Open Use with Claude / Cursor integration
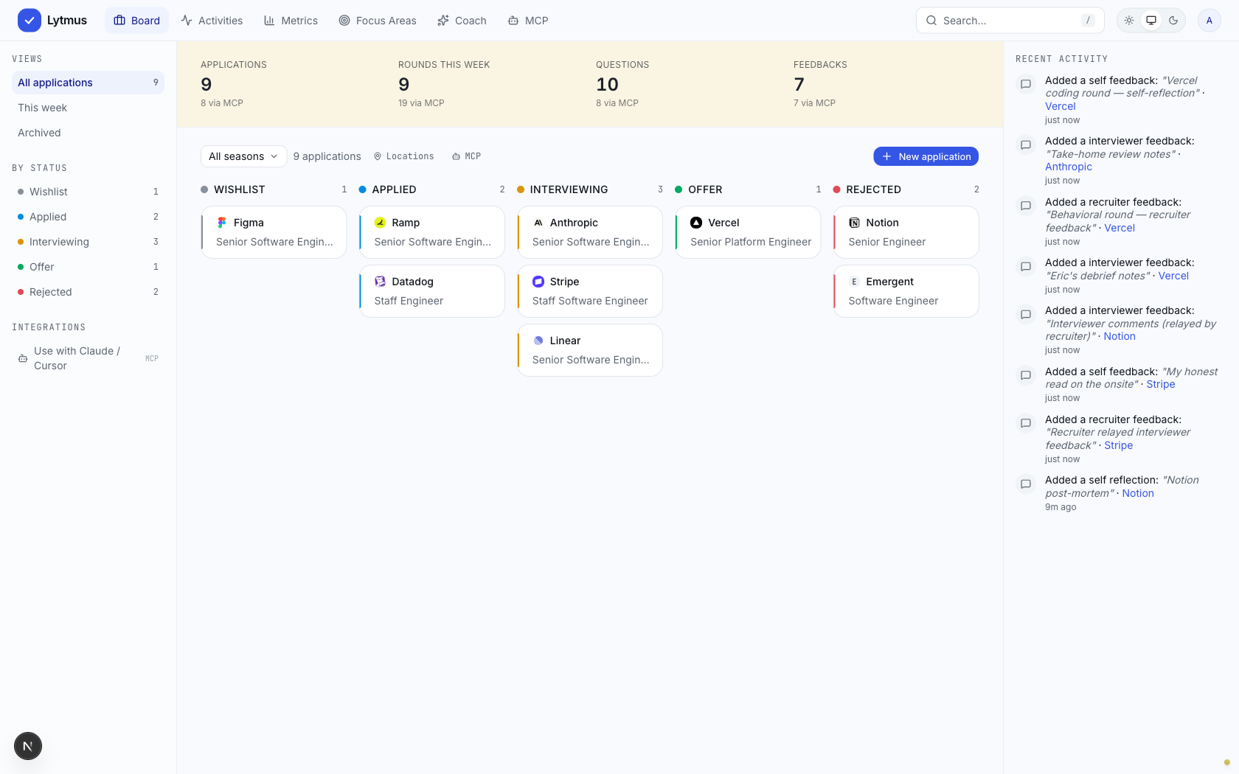 [x=88, y=358]
